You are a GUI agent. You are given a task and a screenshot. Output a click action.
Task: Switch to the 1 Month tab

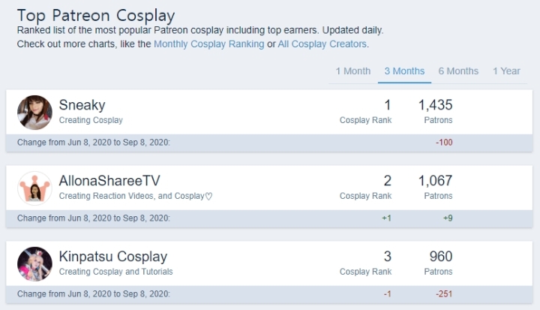click(353, 71)
